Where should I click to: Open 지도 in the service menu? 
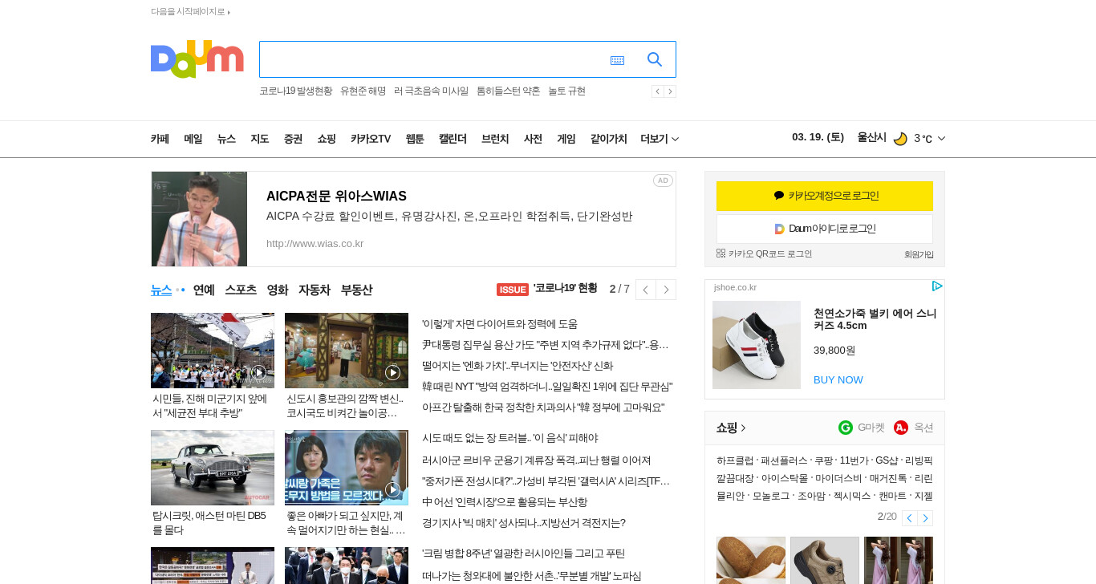coord(259,139)
